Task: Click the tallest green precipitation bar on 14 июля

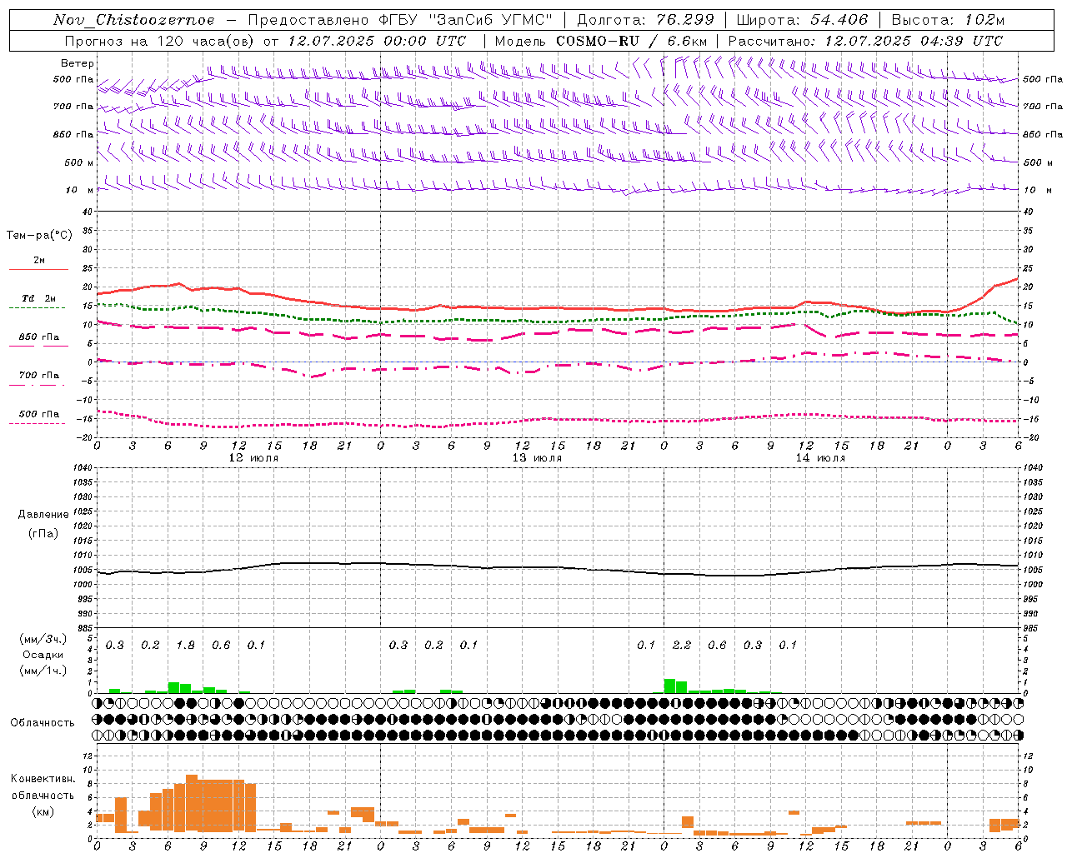Action: coord(669,686)
